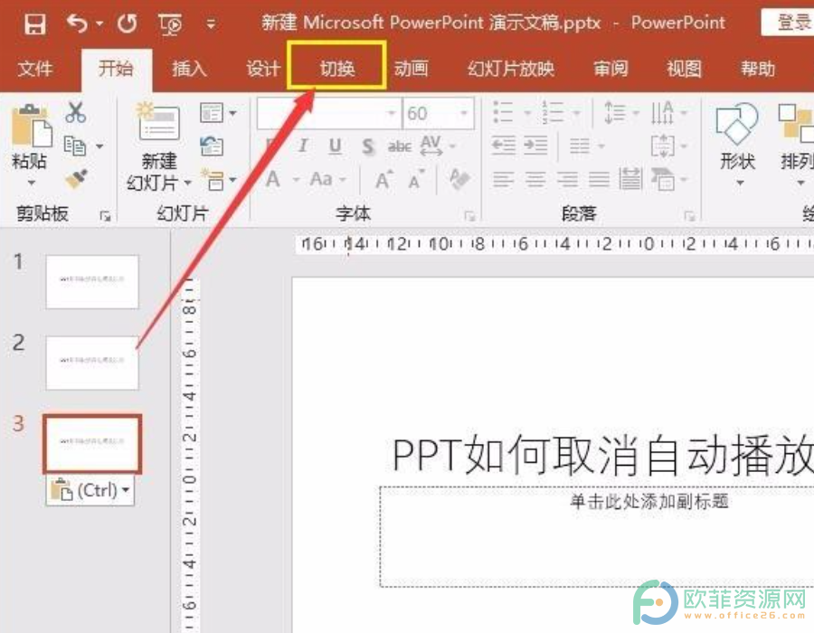This screenshot has width=814, height=633.
Task: Click the Format Painter brush icon
Action: 76,179
